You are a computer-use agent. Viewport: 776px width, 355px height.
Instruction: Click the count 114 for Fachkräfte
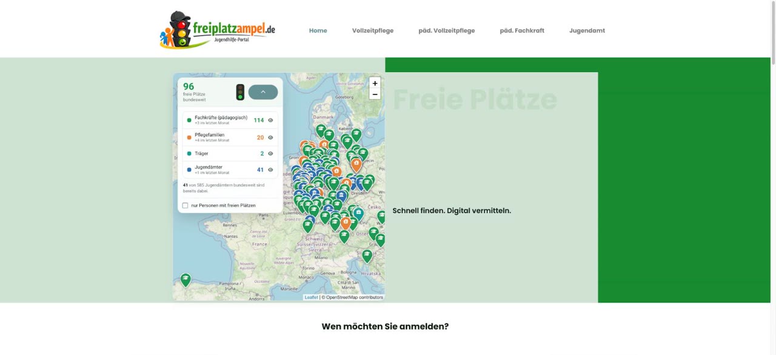tap(259, 120)
